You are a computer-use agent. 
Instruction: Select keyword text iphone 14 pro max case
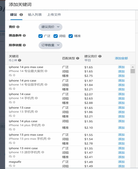pos(26,67)
